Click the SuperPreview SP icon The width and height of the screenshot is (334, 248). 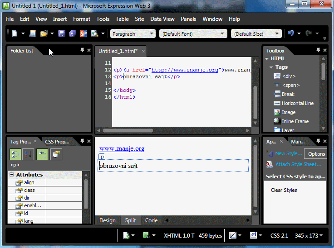(x=83, y=33)
